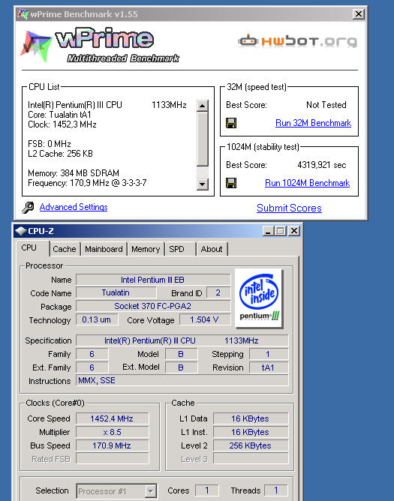Click the L1 Data value 16 KBytes
The width and height of the screenshot is (394, 501).
point(251,418)
